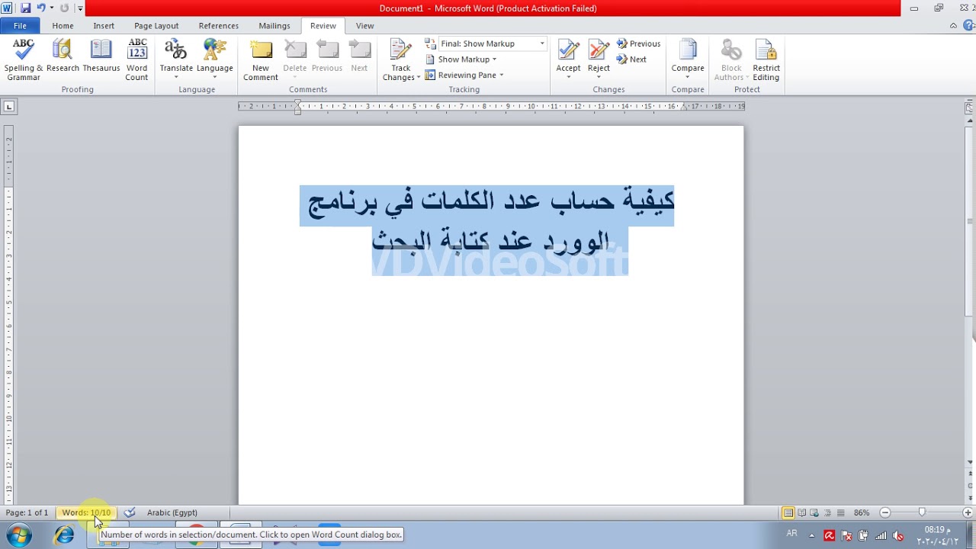Go to Next change in Changes group

631,59
